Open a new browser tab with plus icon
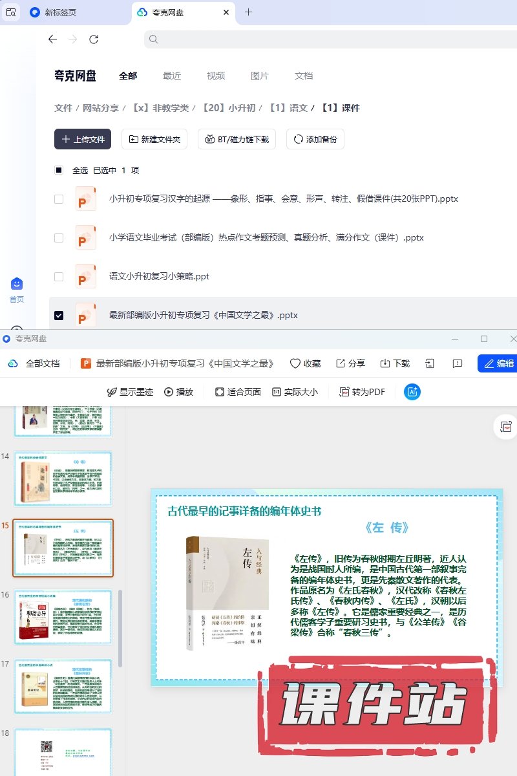The height and width of the screenshot is (776, 517). click(248, 12)
